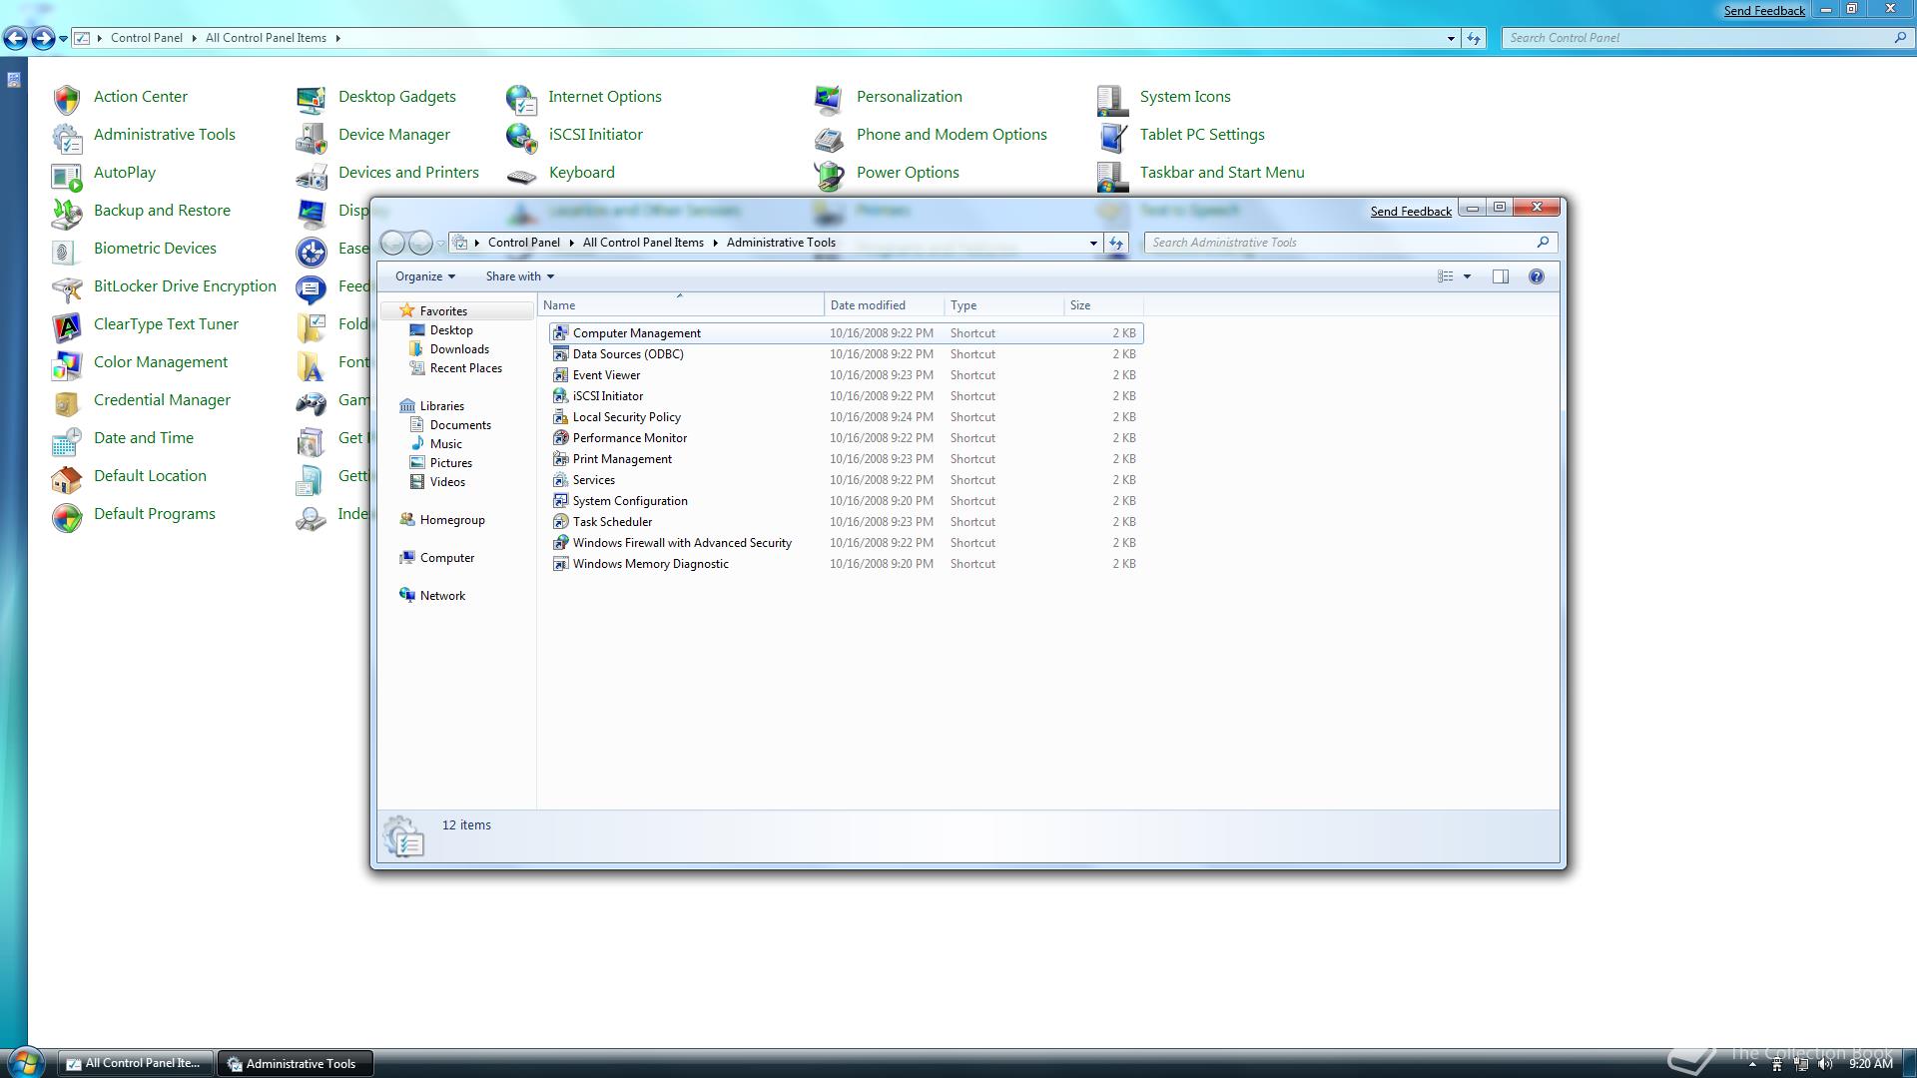Show hidden tray icons arrow
Image resolution: width=1917 pixels, height=1078 pixels.
(1752, 1064)
